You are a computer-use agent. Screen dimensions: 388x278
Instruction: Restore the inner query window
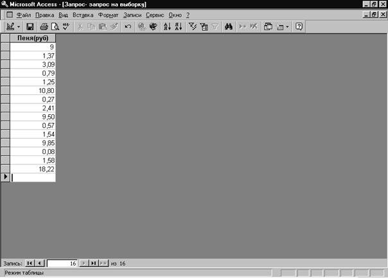[x=374, y=15]
